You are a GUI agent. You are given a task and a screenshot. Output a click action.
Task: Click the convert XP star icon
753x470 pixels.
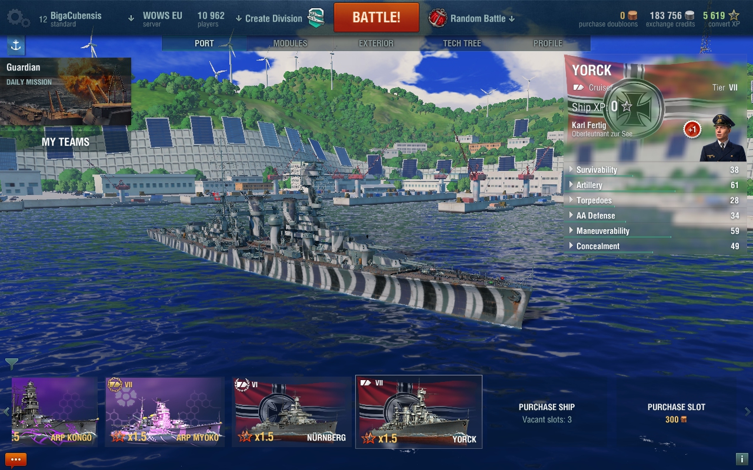[x=734, y=15]
